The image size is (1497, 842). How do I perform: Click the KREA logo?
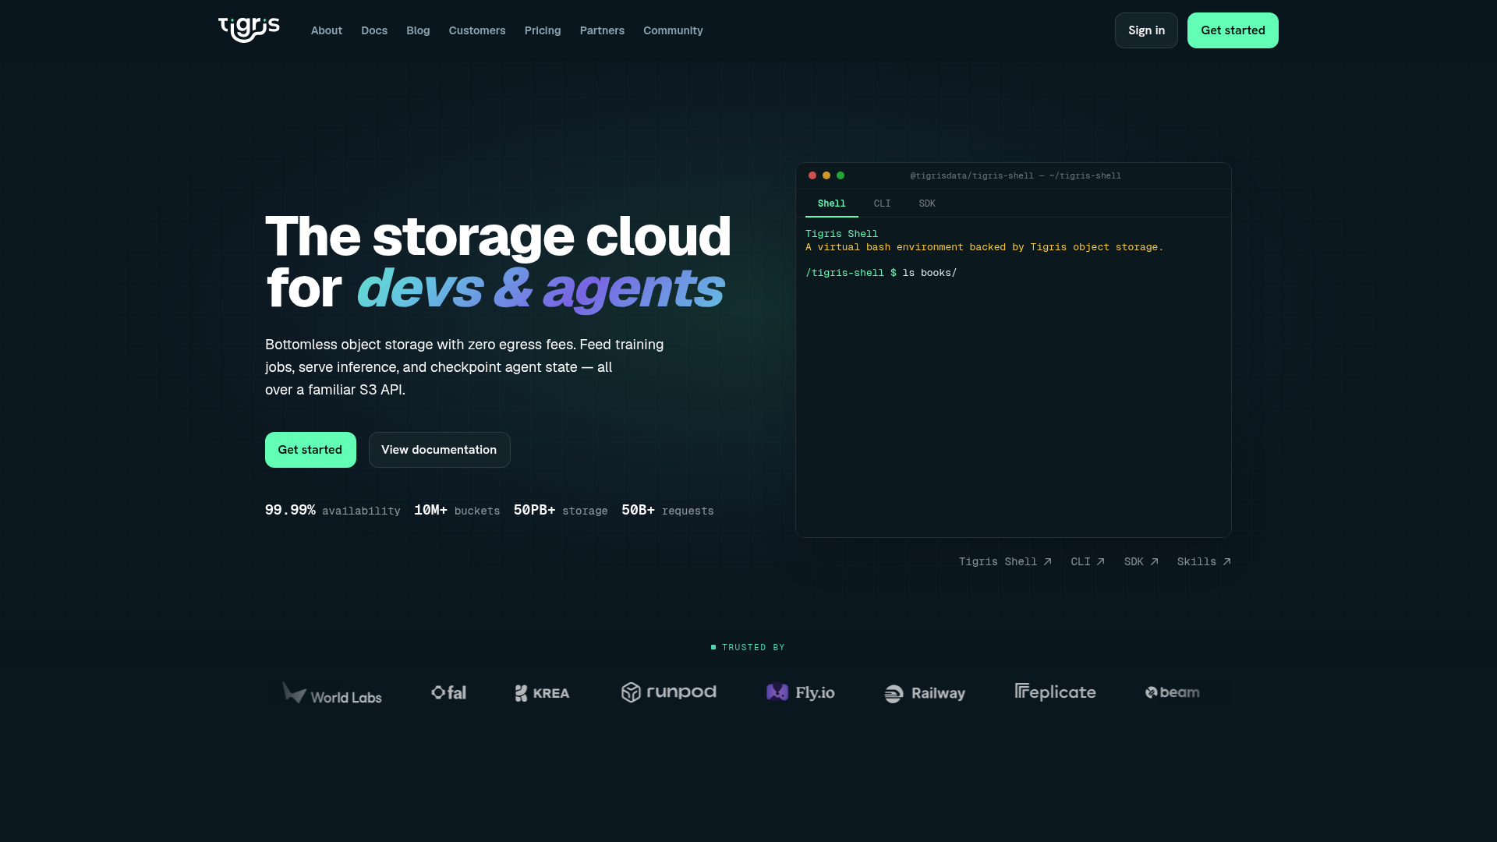click(543, 693)
